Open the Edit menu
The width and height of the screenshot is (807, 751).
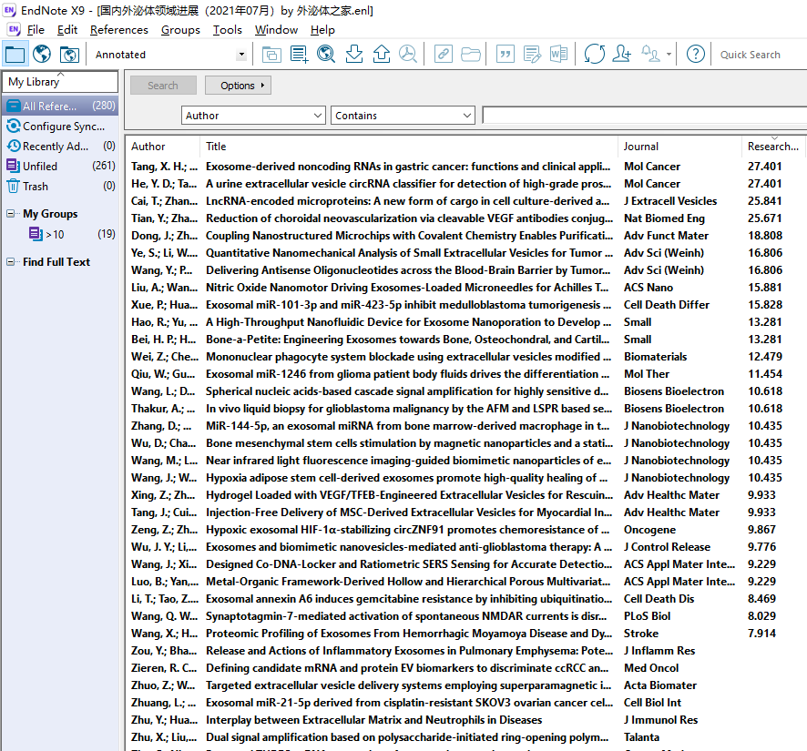pos(67,30)
